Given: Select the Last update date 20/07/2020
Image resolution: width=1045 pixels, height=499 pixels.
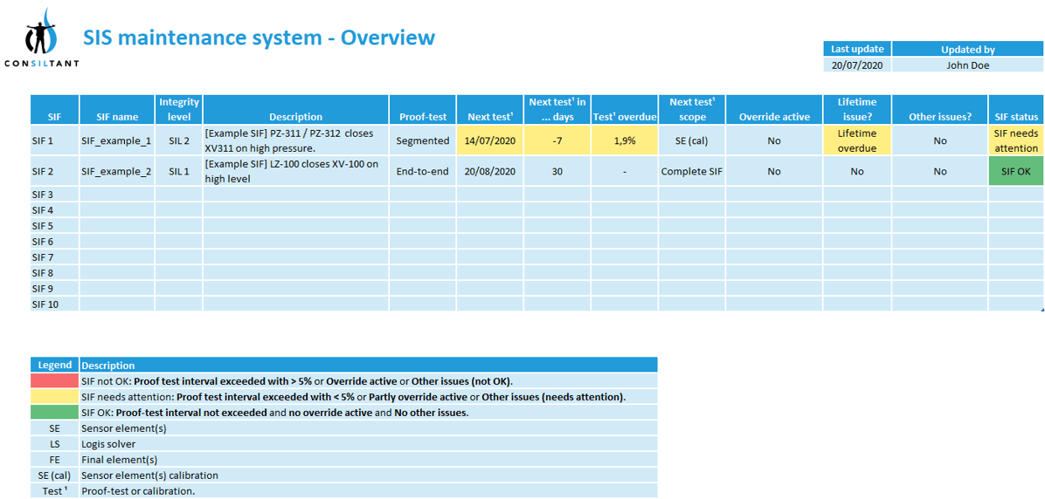Looking at the screenshot, I should tap(856, 65).
